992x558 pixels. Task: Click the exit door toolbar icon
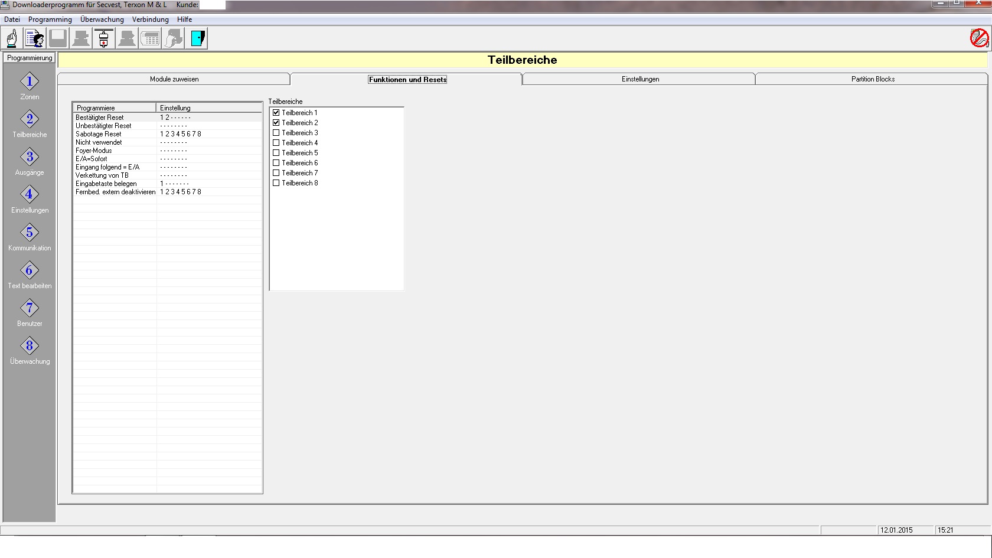tap(197, 38)
